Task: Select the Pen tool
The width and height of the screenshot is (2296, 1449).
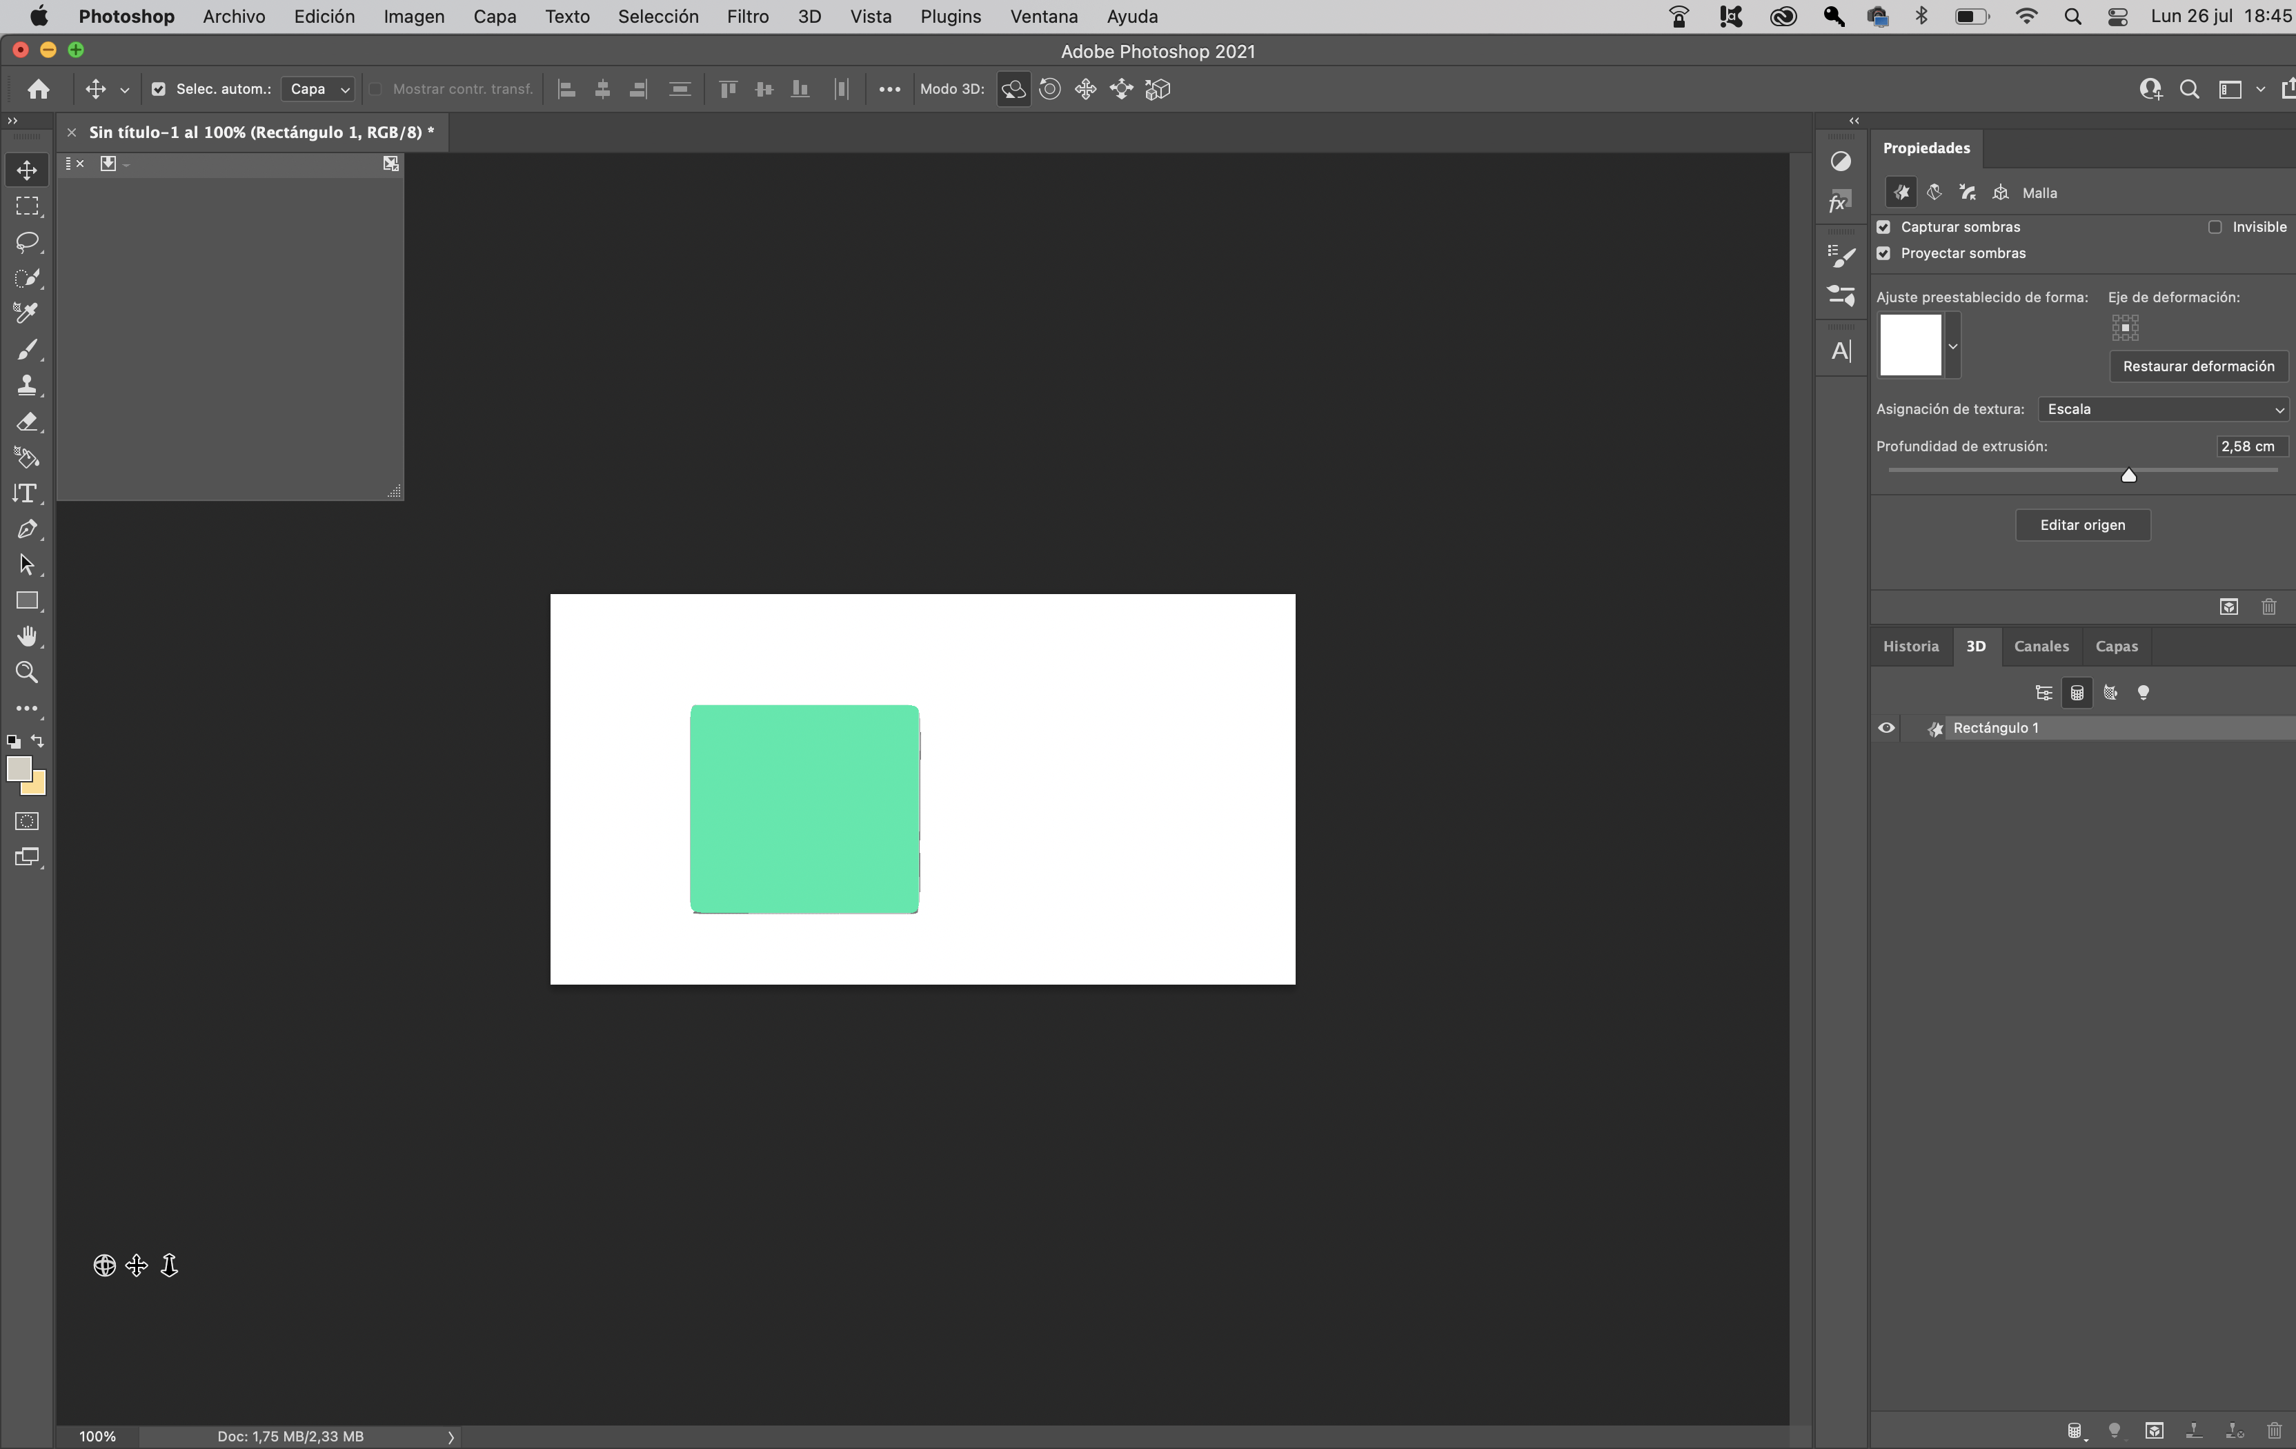Action: (x=27, y=529)
